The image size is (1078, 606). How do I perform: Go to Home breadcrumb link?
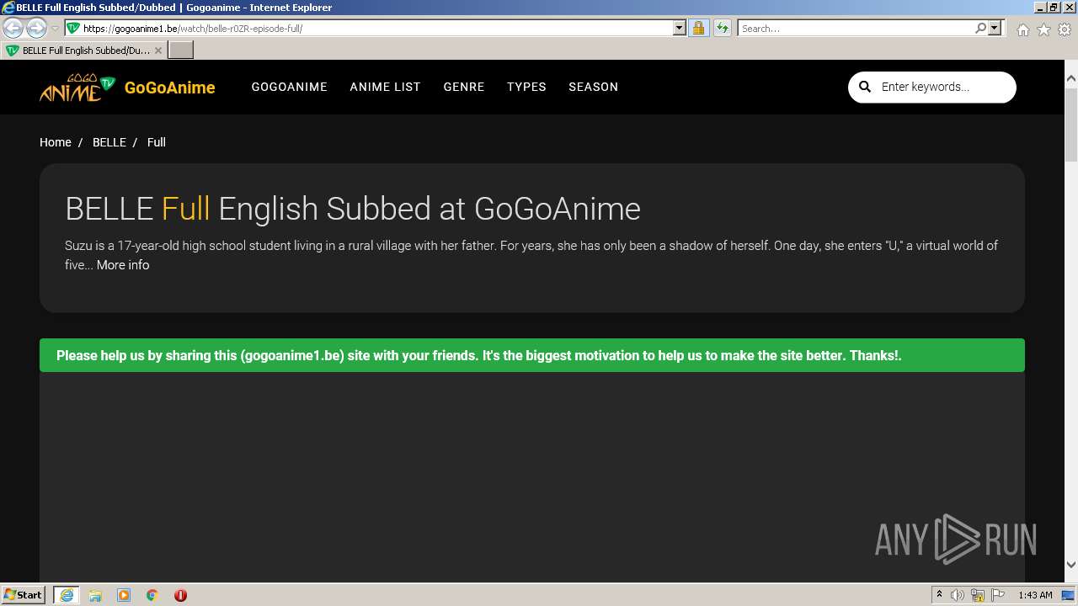[56, 142]
